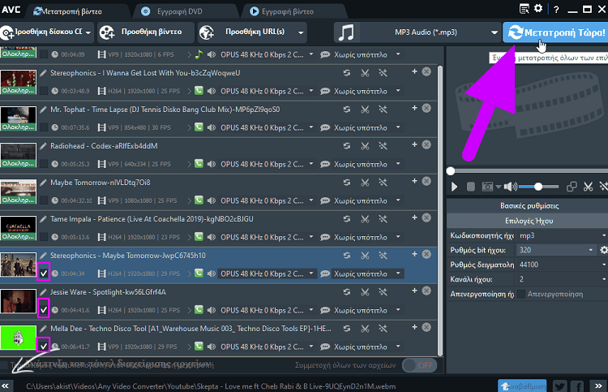Click the Αναβάθμιση upgrade button
This screenshot has height=392, width=608.
522,386
